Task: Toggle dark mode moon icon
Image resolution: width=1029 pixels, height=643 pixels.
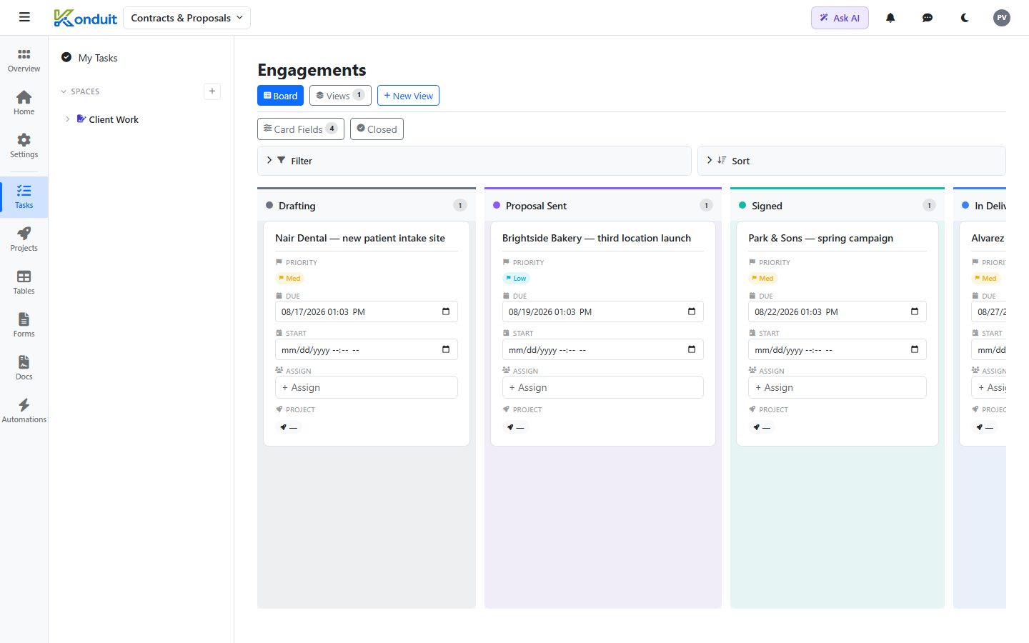Action: [x=965, y=18]
